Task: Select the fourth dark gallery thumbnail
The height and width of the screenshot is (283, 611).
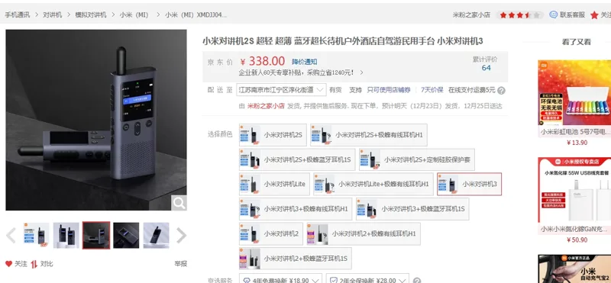Action: coord(126,235)
